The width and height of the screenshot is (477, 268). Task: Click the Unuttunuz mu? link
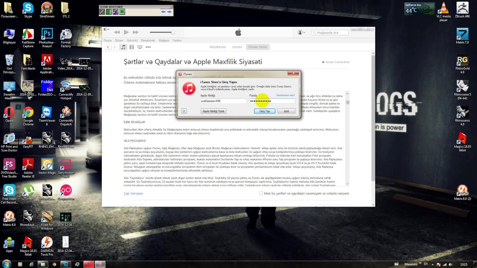[x=285, y=95]
